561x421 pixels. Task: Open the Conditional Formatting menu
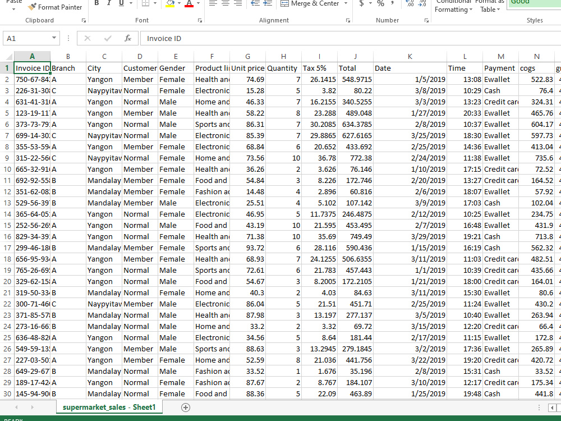[453, 6]
